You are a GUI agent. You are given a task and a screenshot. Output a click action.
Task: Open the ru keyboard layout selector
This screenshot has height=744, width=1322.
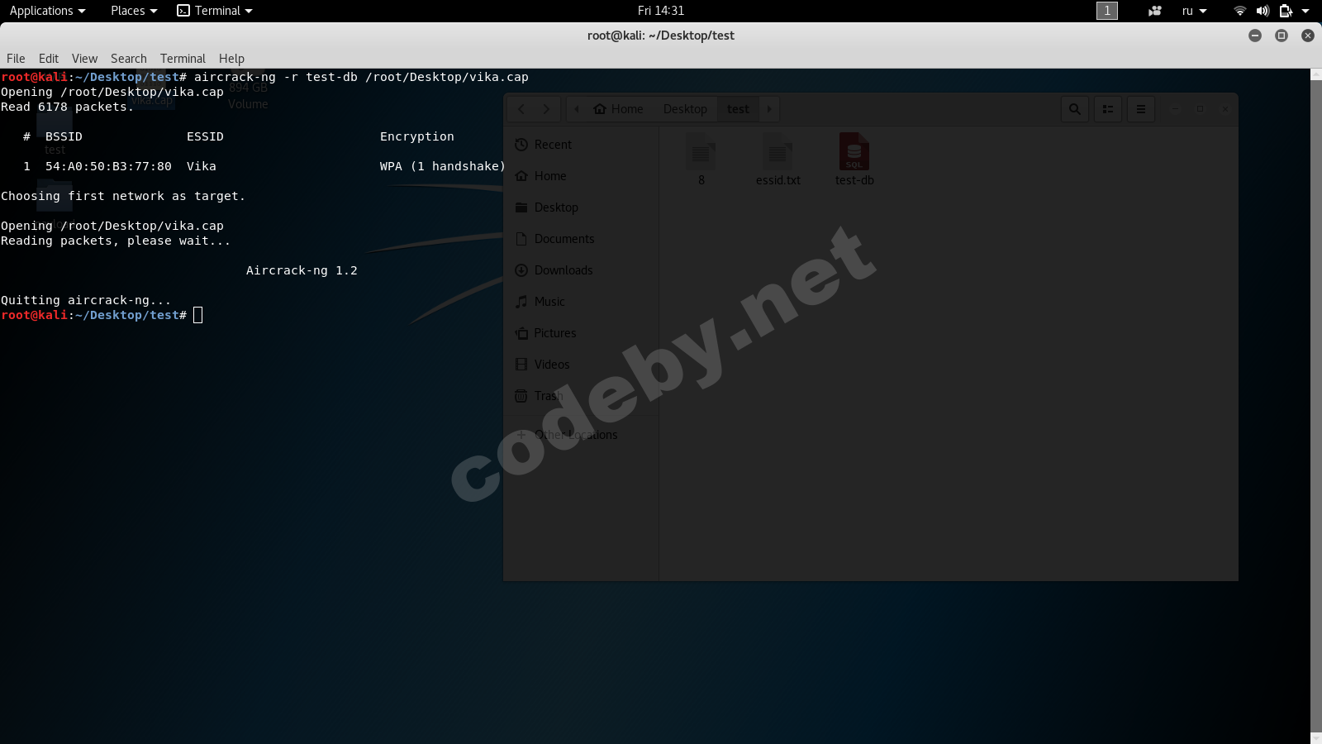(x=1195, y=11)
